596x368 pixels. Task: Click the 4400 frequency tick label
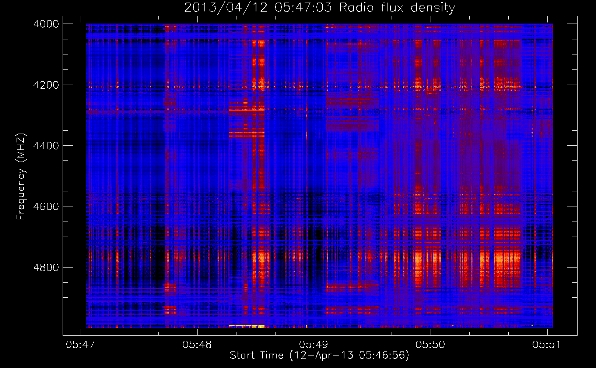tap(46, 146)
